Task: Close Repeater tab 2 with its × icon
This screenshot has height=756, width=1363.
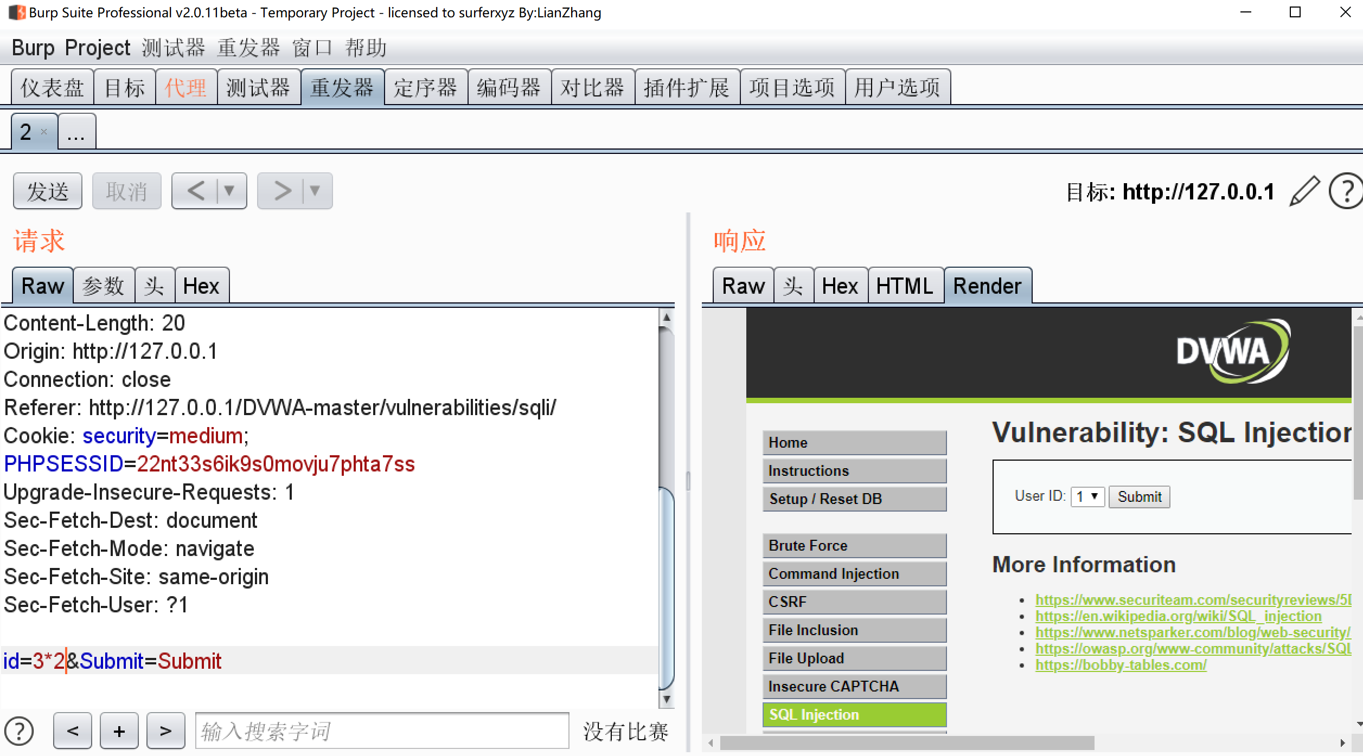Action: 44,132
